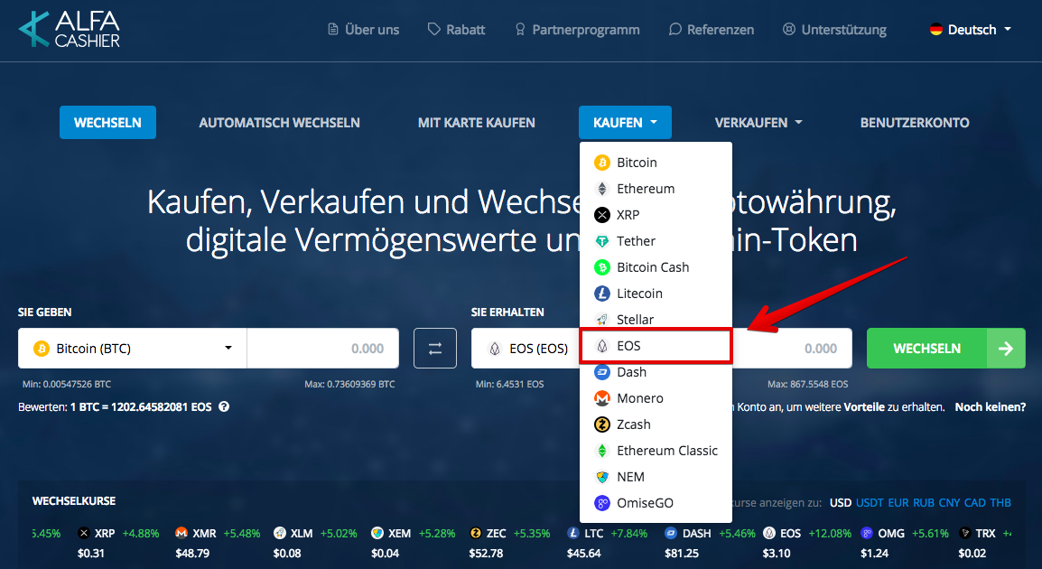Screen dimensions: 1042x569
Task: Collapse the Kaufen dropdown menu
Action: click(626, 122)
